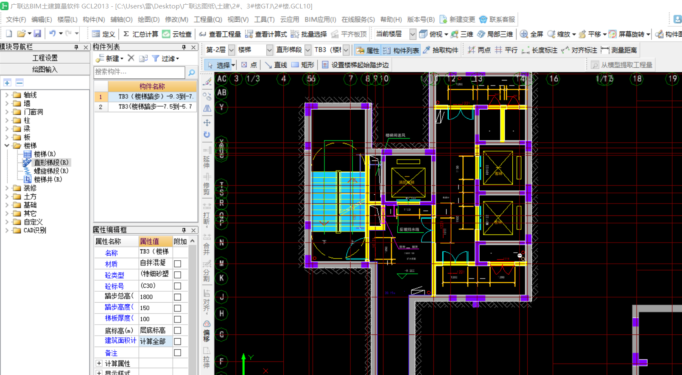Open the 过滤 filter dropdown

[x=166, y=58]
